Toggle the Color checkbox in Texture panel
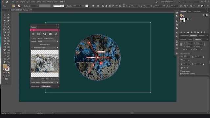210x118 pixels. pos(38,39)
